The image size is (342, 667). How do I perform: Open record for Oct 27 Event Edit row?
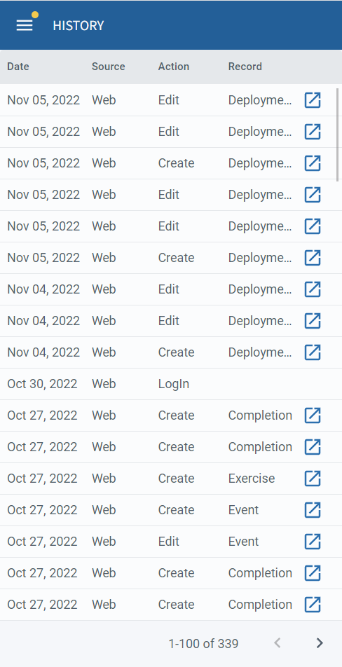coord(313,541)
